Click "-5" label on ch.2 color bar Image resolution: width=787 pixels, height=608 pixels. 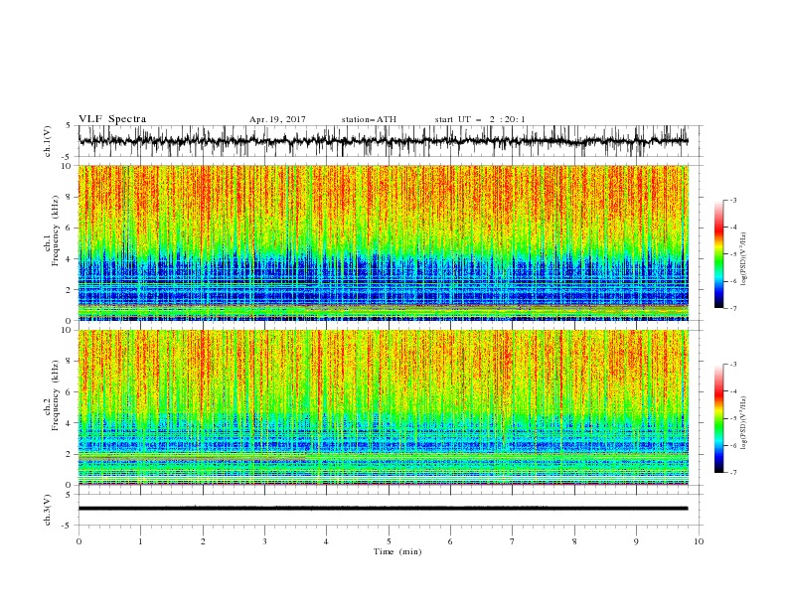click(x=732, y=418)
